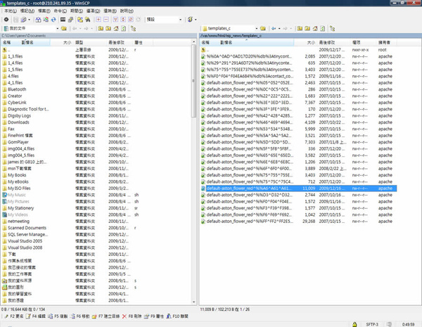Refresh the local panel icon
Image resolution: width=422 pixels, height=327 pixels.
[123, 28]
